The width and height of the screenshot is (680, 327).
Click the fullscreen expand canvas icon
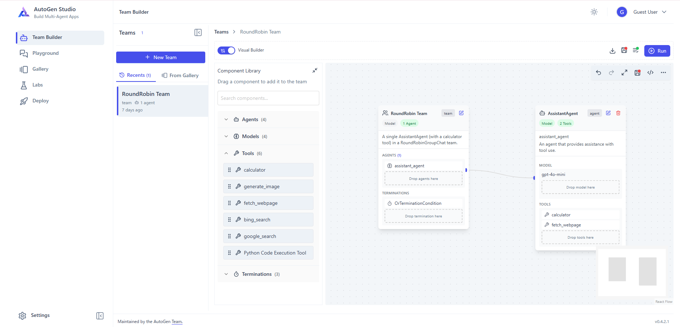click(x=624, y=72)
